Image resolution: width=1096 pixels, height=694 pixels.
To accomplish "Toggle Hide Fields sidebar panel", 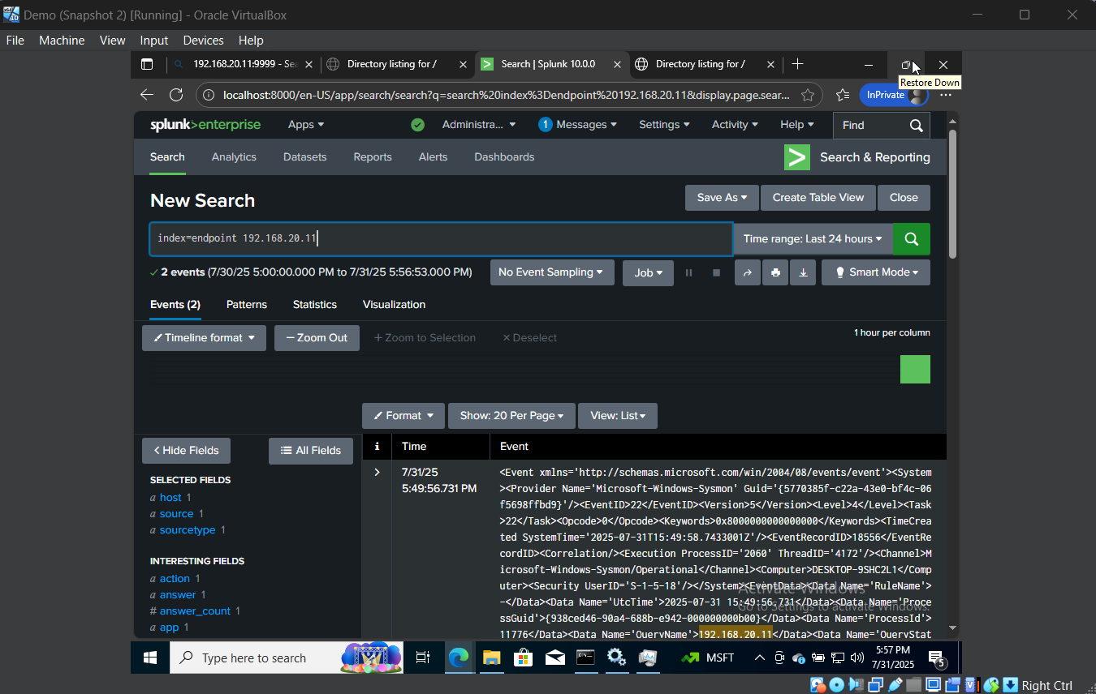I will pyautogui.click(x=186, y=450).
